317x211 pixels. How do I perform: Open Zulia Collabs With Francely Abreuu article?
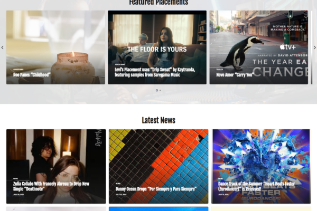pyautogui.click(x=51, y=186)
